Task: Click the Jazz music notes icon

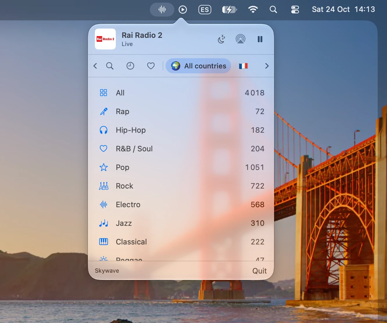Action: [104, 223]
